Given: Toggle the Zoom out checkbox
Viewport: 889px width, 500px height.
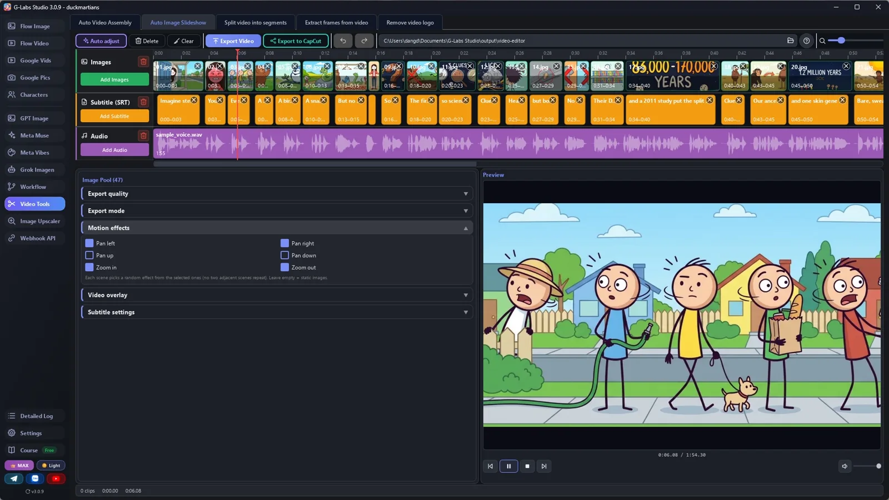Looking at the screenshot, I should point(284,267).
